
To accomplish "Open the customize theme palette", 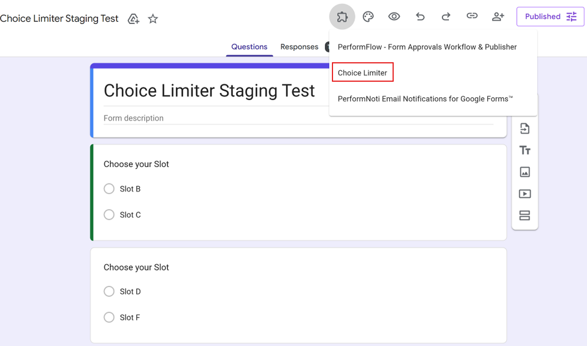I will click(368, 17).
